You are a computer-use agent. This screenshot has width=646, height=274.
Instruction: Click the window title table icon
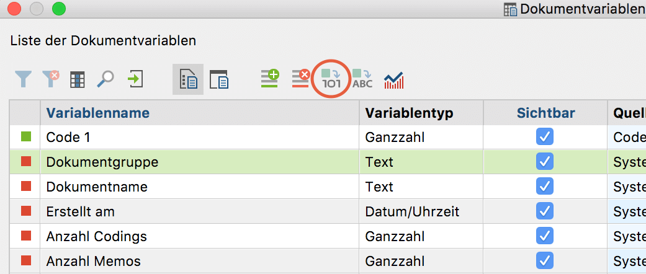(511, 9)
